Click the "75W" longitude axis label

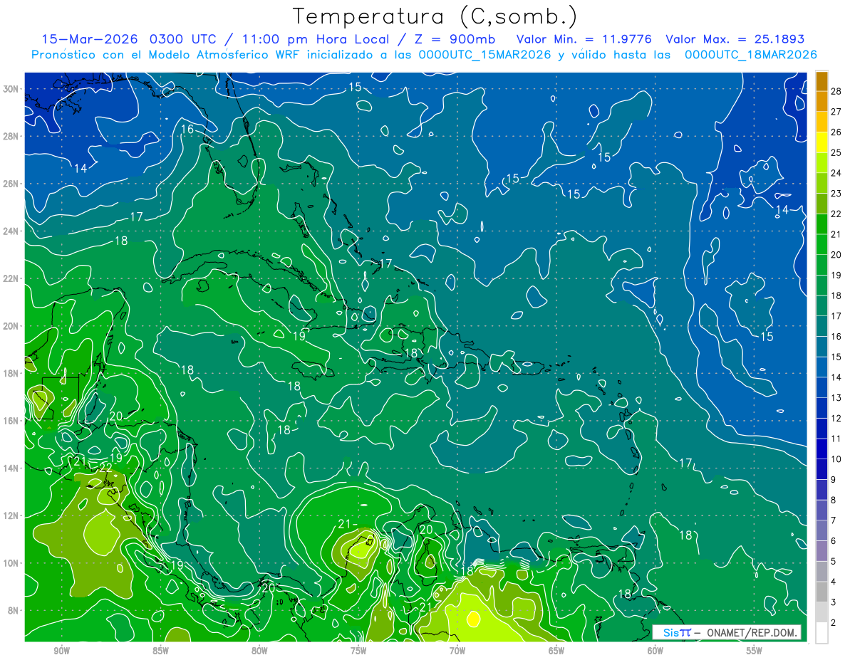(x=358, y=651)
